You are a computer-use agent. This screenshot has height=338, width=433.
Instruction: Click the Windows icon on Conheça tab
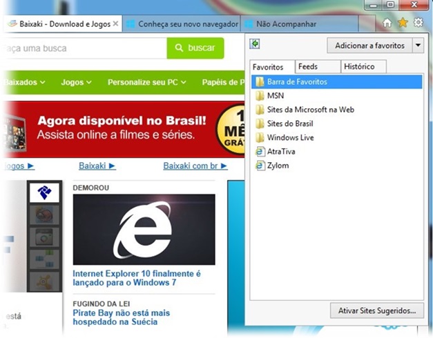click(x=131, y=24)
